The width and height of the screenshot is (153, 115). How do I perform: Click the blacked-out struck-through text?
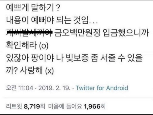(29, 32)
